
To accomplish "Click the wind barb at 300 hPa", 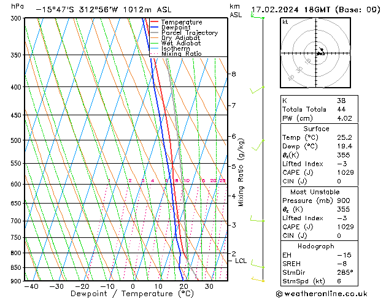I will click(x=258, y=15).
